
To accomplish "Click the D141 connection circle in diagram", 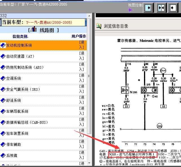I will pos(163,71).
